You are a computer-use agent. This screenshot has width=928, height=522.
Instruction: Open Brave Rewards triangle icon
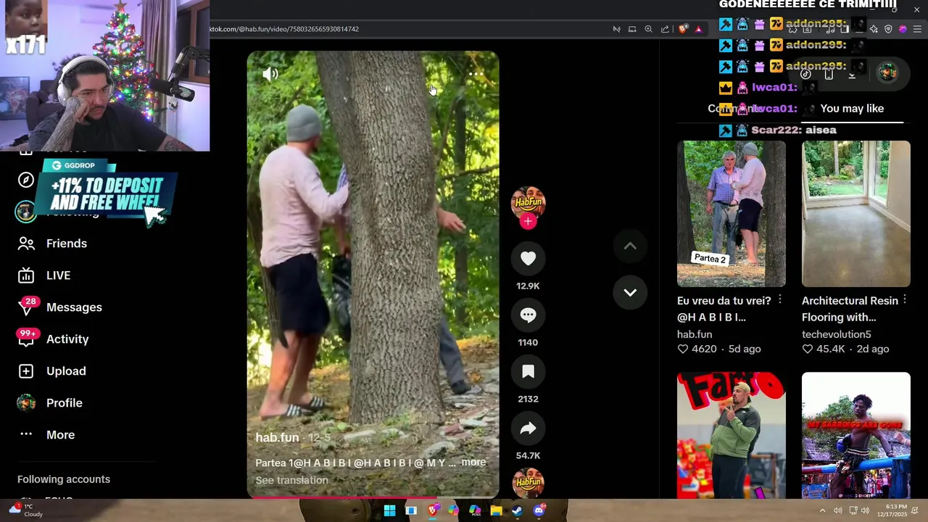point(698,29)
